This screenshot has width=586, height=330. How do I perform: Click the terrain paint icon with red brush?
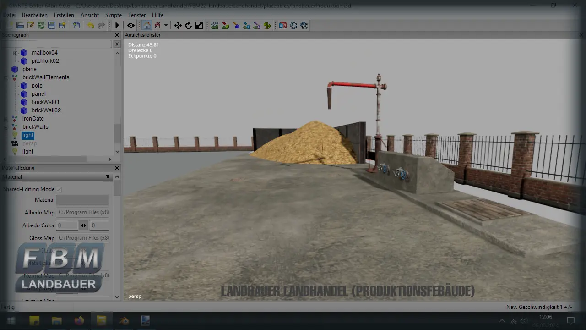(x=225, y=25)
